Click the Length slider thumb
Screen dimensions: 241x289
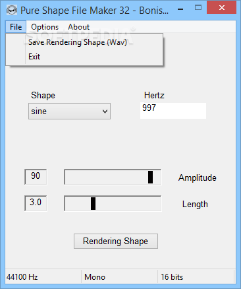click(x=93, y=203)
